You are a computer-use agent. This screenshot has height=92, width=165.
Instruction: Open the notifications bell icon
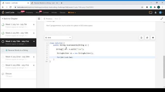point(155,13)
